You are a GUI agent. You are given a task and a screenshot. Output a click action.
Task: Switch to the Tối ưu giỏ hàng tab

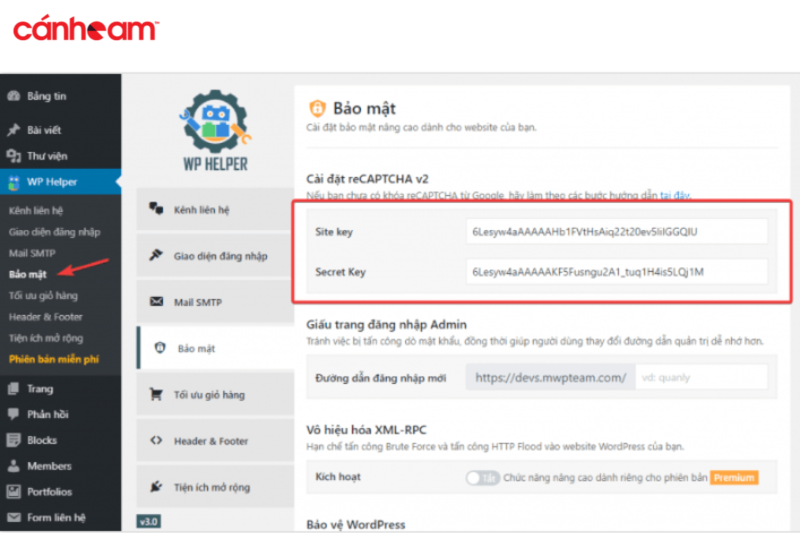pos(215,394)
